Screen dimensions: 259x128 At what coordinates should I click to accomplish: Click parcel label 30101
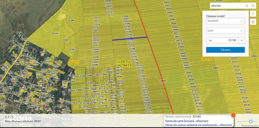click(194, 91)
